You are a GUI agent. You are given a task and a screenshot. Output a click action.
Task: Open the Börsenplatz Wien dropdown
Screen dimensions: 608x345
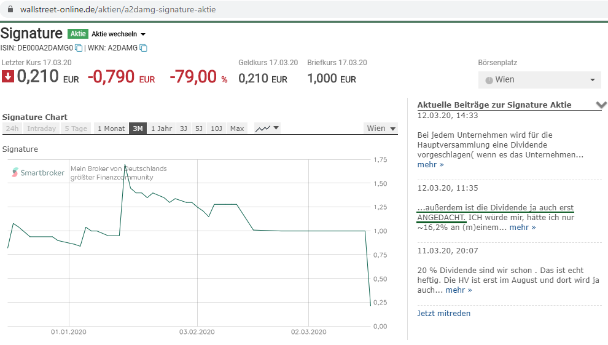pos(539,79)
